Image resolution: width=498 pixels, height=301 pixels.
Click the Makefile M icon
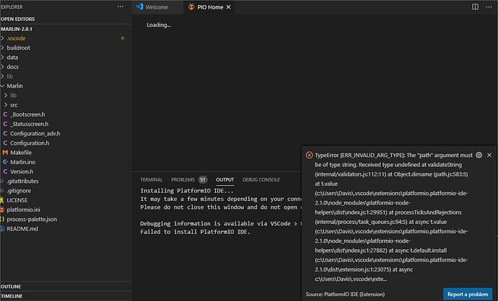[x=5, y=153]
